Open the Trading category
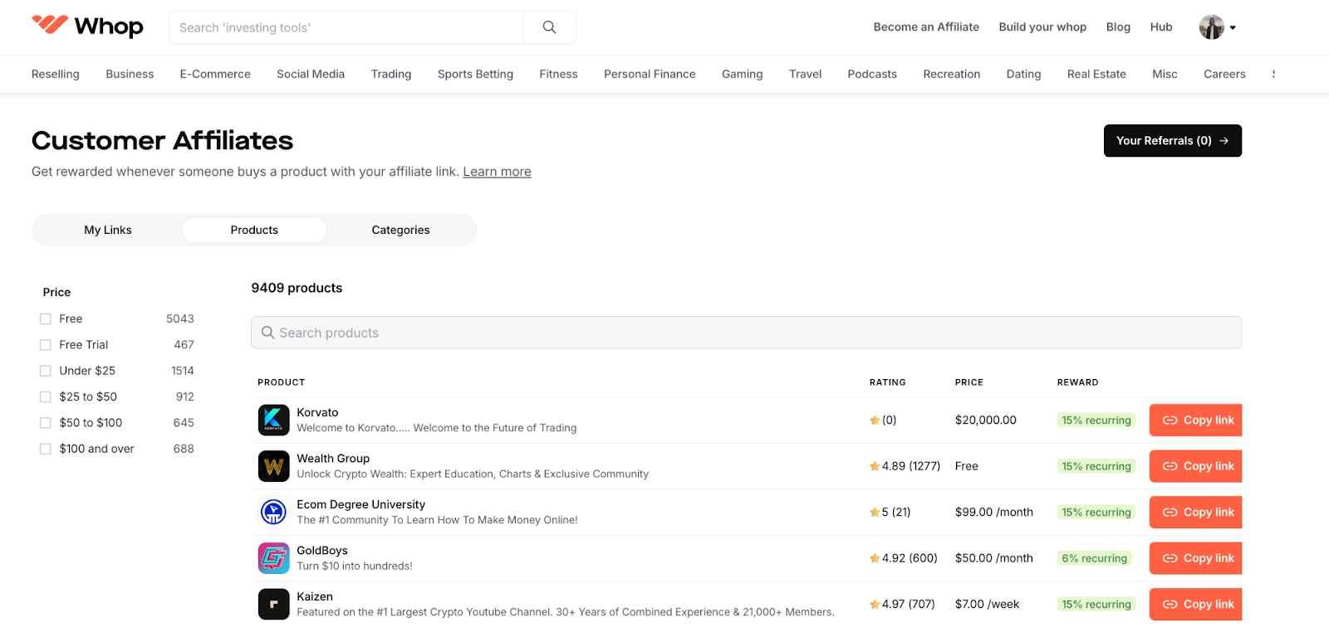The image size is (1329, 627). (x=391, y=74)
